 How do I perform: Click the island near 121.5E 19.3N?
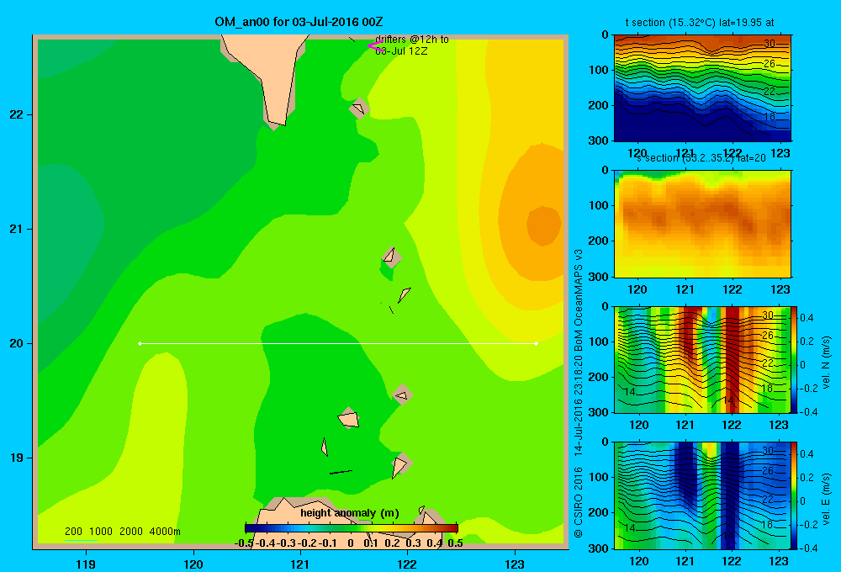click(x=349, y=419)
